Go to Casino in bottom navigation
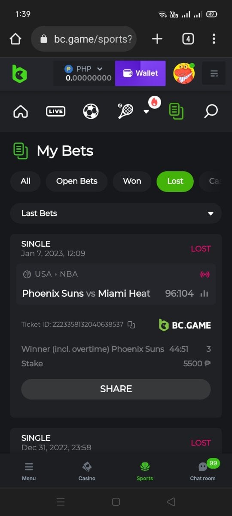The image size is (232, 516). coord(87,471)
